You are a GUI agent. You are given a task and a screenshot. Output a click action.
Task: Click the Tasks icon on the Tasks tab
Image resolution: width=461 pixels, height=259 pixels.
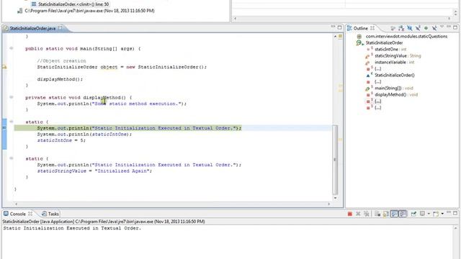44,214
